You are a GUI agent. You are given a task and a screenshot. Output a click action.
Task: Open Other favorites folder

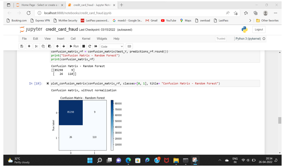[267, 21]
